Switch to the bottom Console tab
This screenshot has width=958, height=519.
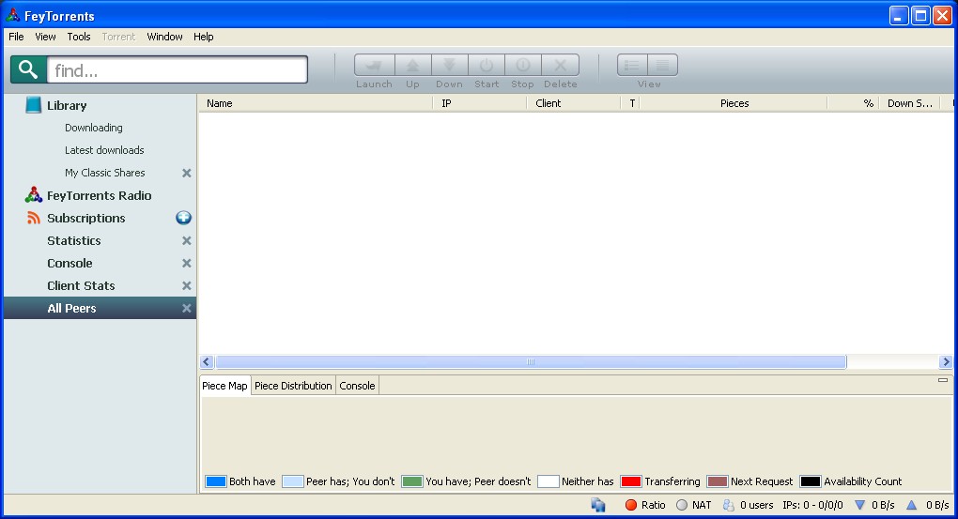pos(358,386)
